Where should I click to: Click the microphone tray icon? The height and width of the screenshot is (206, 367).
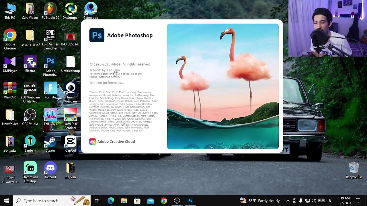301,201
